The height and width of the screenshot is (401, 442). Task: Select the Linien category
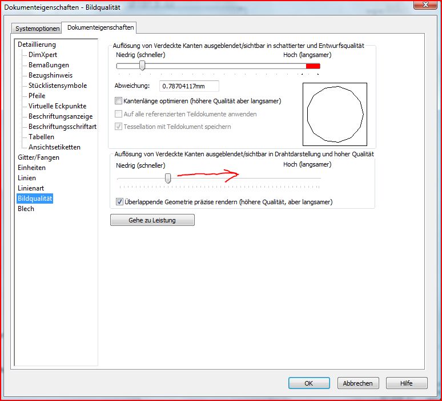click(x=26, y=178)
